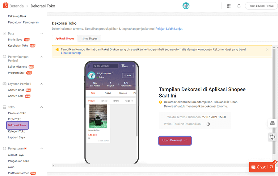Screen dimensions: 278x176
Task: Open Pusat Edukasi Penjual
Action: pos(261,6)
